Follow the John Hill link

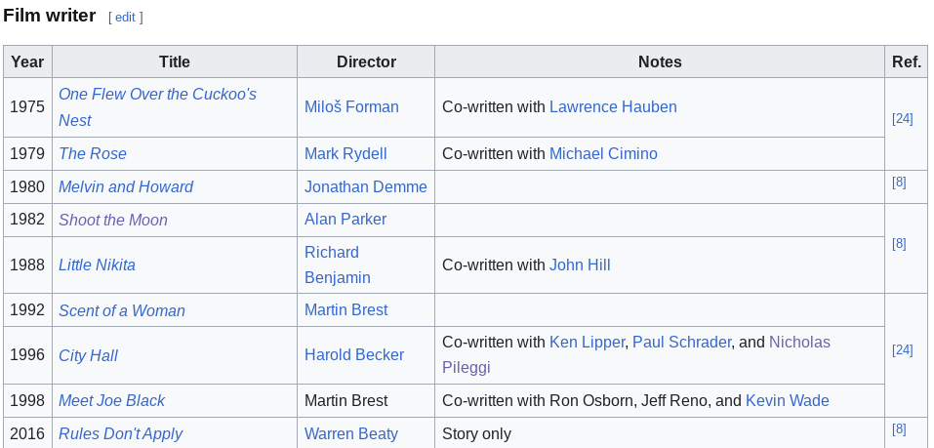coord(580,265)
